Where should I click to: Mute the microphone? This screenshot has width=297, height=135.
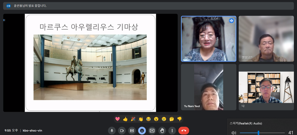(x=112, y=131)
